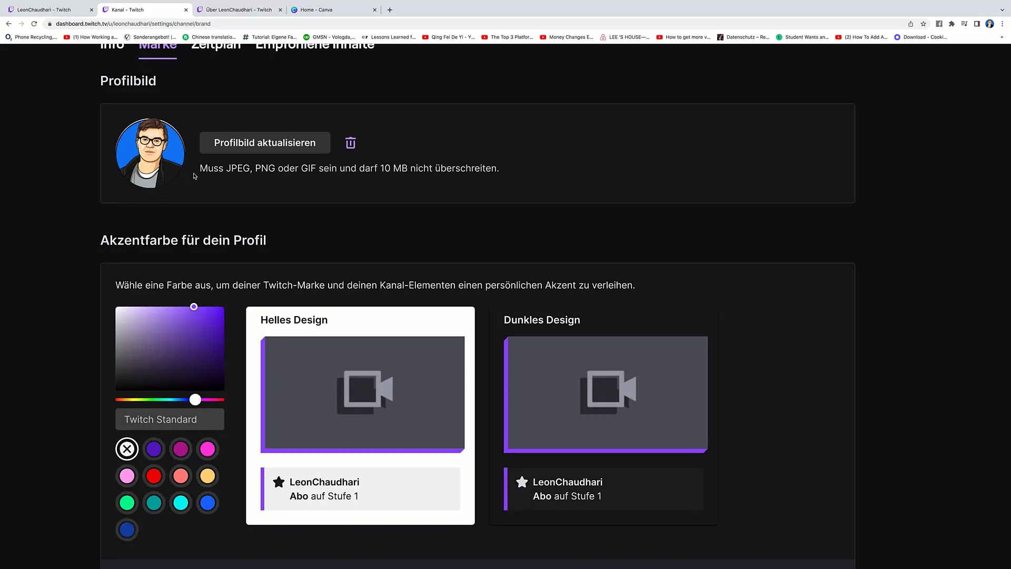
Task: Click the clear/reset color icon
Action: (127, 448)
